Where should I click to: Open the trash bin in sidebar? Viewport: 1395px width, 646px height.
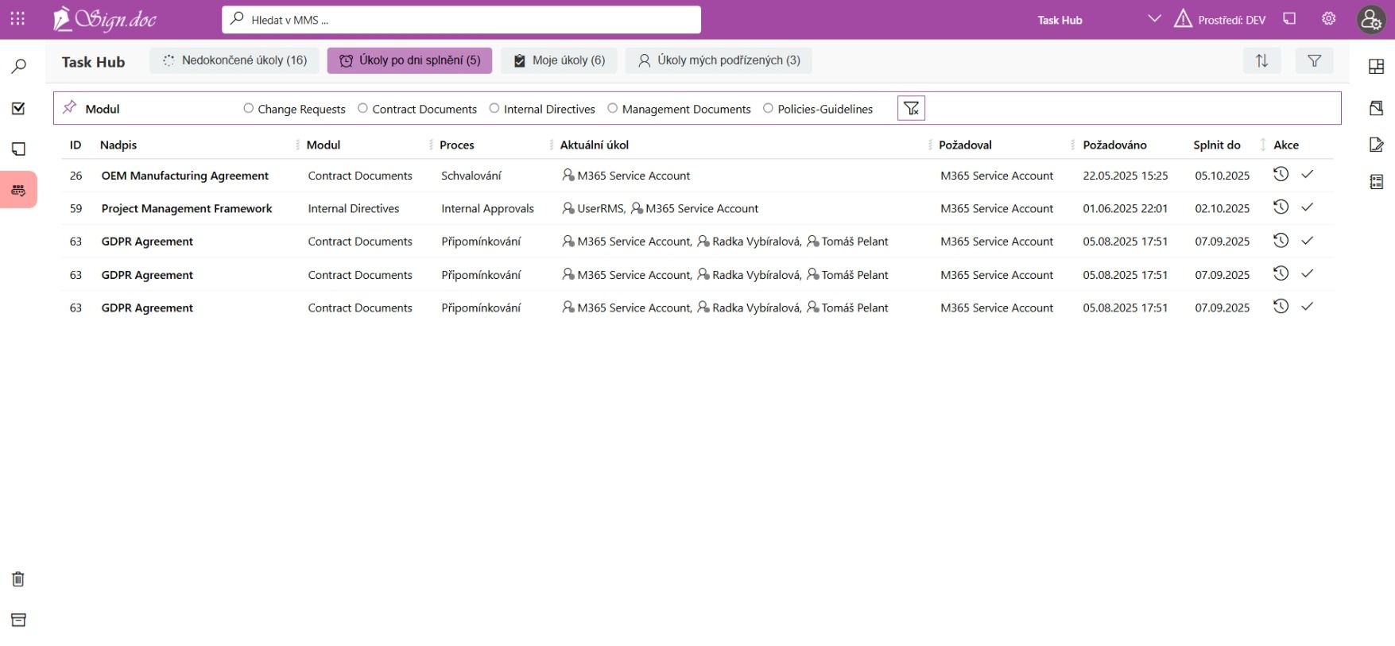point(18,579)
